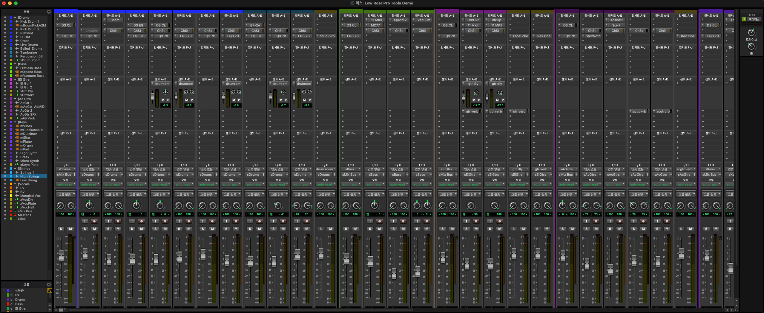The height and width of the screenshot is (313, 764).
Task: Mute the channel with the StudRvrb insert
Action: 330,229
